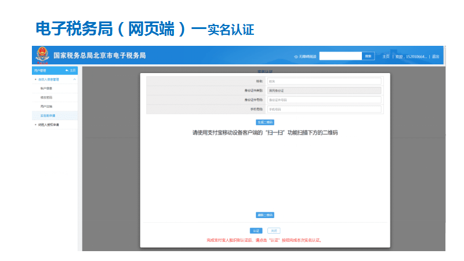Go to 主页 in the top bar
Viewport: 464px width, 261px height.
point(386,56)
